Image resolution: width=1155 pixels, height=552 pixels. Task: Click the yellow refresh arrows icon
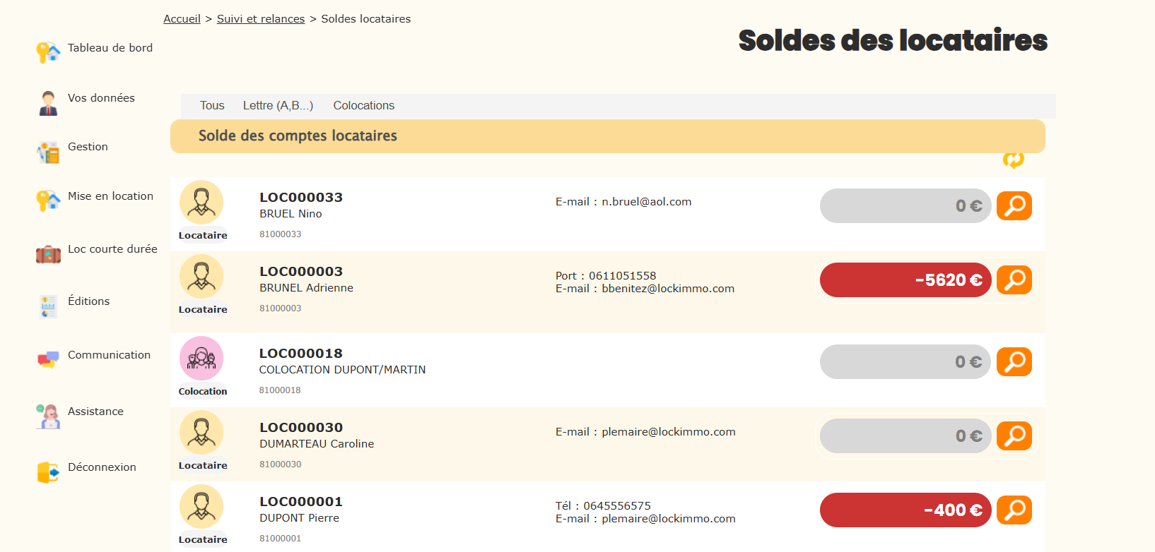1013,160
